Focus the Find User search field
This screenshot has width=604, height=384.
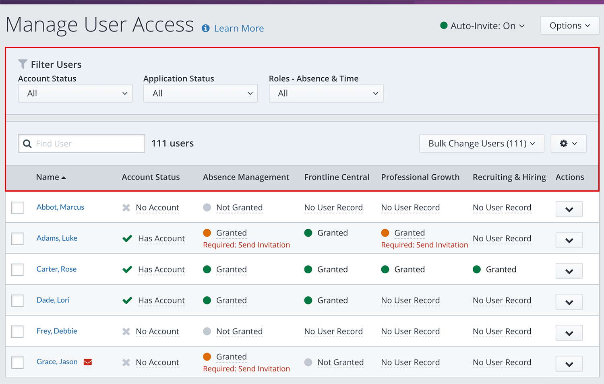89,144
